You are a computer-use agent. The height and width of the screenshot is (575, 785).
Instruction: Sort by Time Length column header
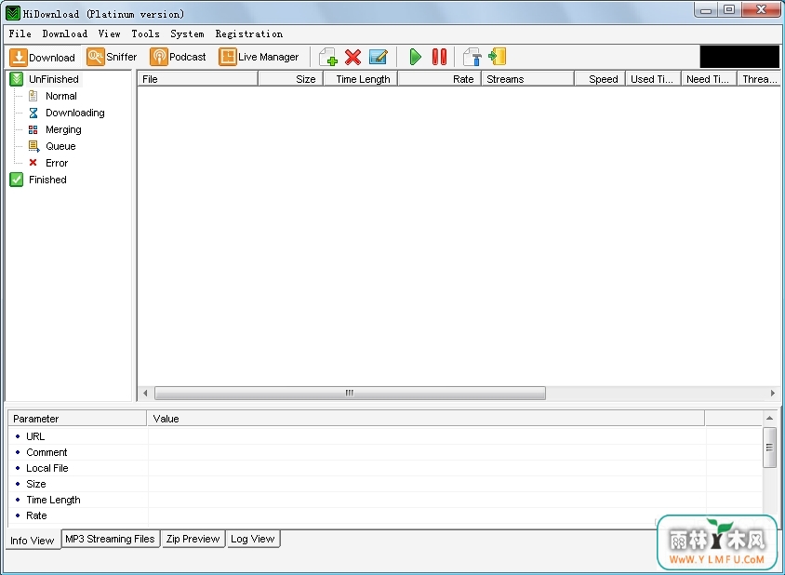click(361, 79)
